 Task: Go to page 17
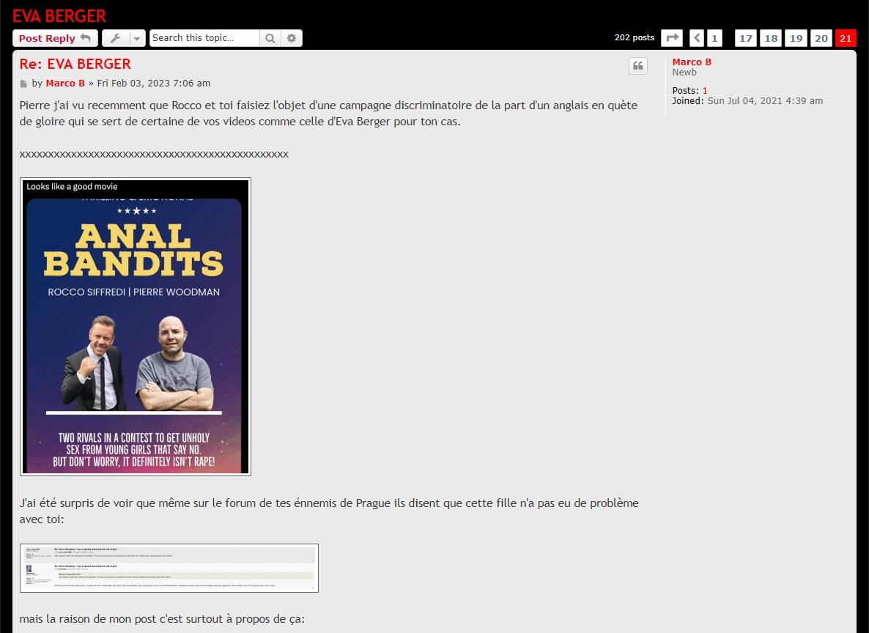(x=746, y=38)
